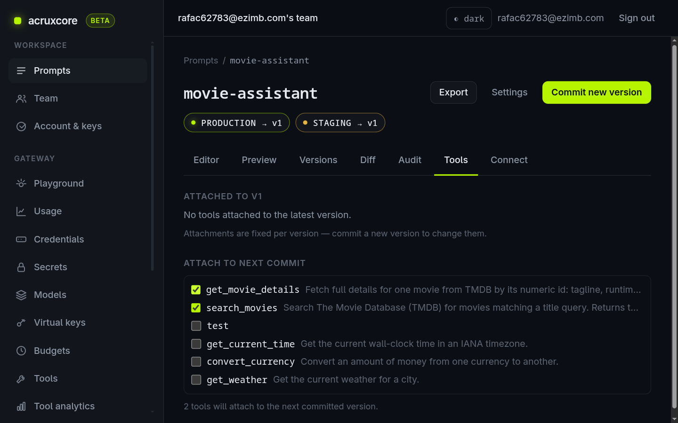Check the convert_currency tool checkbox
This screenshot has height=423, width=678.
click(x=196, y=362)
